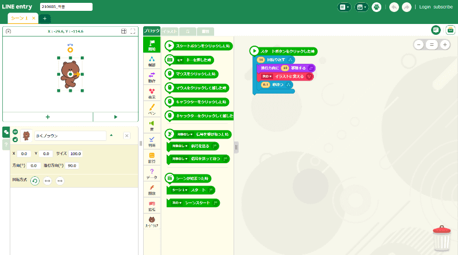Select no-rotation method arrow
The image size is (458, 255).
(x=60, y=181)
